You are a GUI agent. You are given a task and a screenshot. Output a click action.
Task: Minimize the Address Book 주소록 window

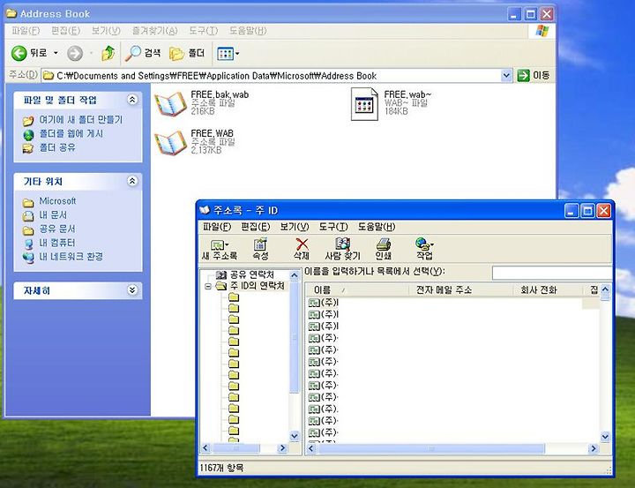click(x=571, y=210)
